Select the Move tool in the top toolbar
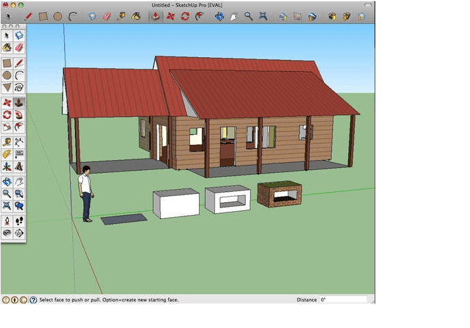Screen dimensions: 470x328 [x=170, y=16]
